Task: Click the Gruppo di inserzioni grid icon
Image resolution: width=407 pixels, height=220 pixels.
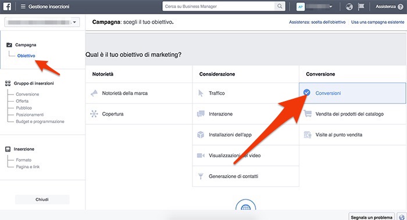Action: [8, 83]
